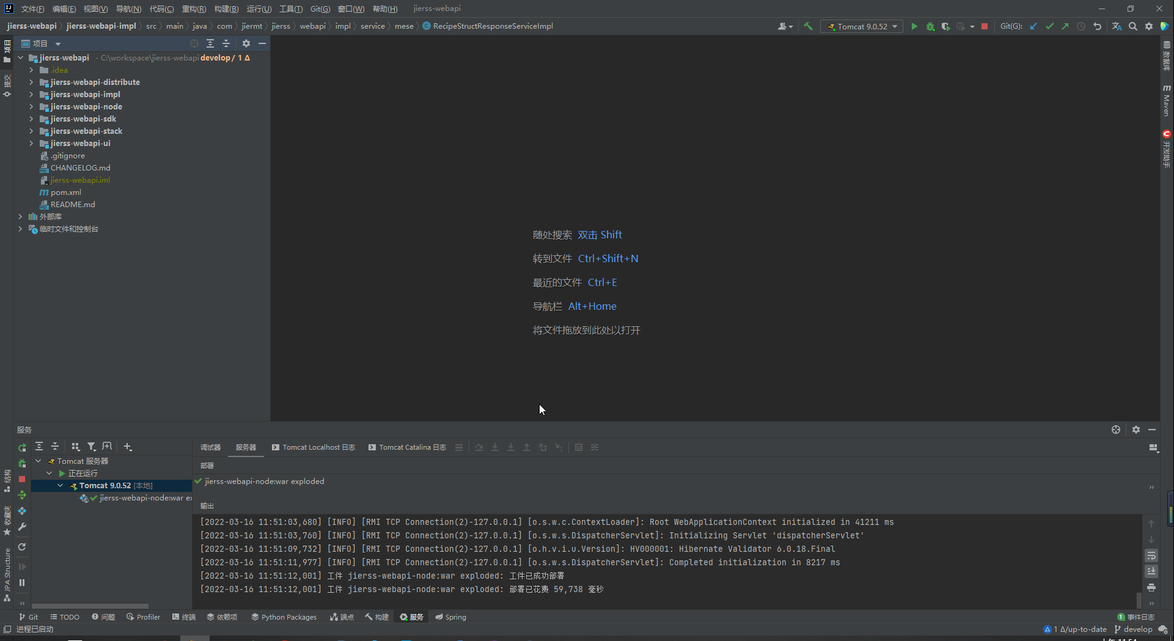Commit changes with the green checkmark icon
The height and width of the screenshot is (641, 1174).
click(x=1049, y=26)
